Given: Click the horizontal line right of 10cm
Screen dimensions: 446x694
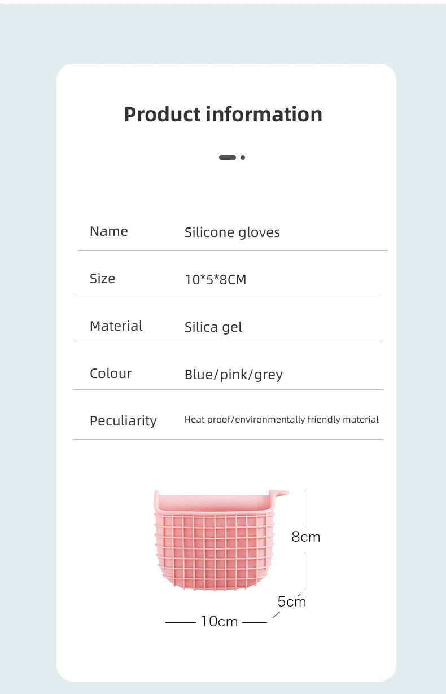Looking at the screenshot, I should pyautogui.click(x=255, y=622).
